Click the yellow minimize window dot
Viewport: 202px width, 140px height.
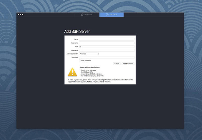coord(21,15)
